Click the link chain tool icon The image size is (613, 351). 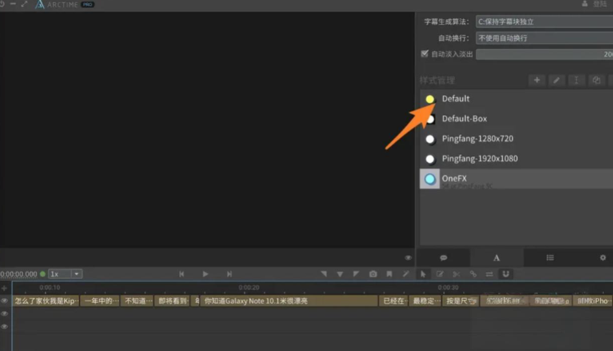pos(473,274)
